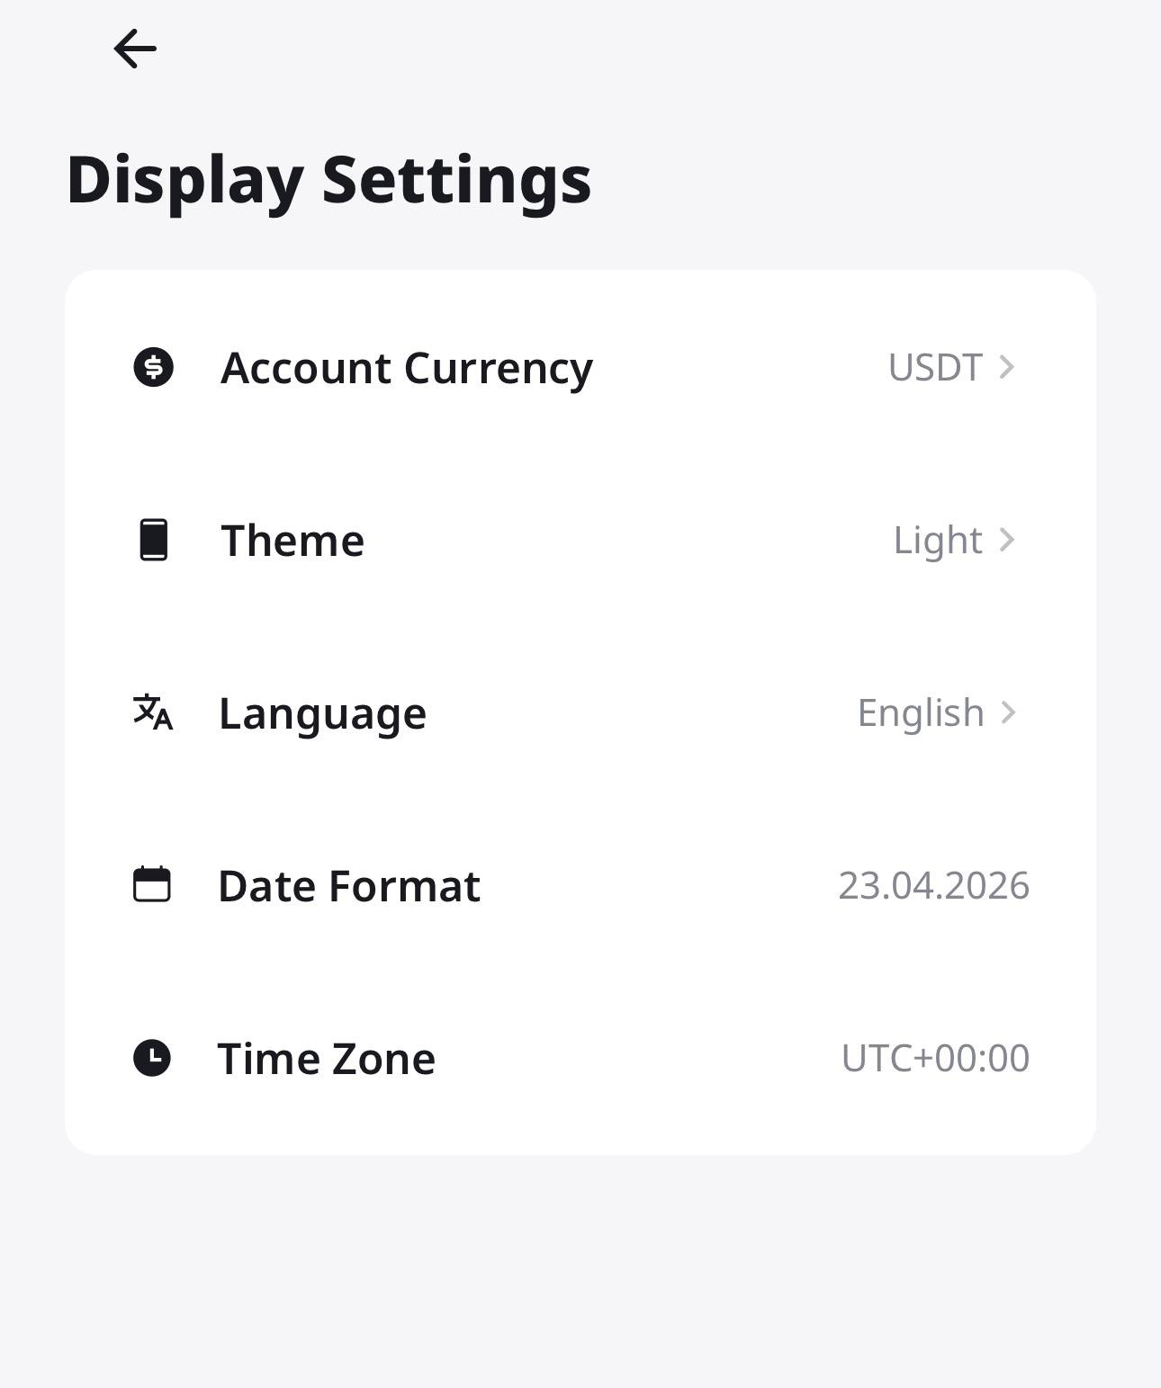This screenshot has height=1388, width=1161.
Task: Click the clock icon beside Time Zone
Action: point(152,1058)
